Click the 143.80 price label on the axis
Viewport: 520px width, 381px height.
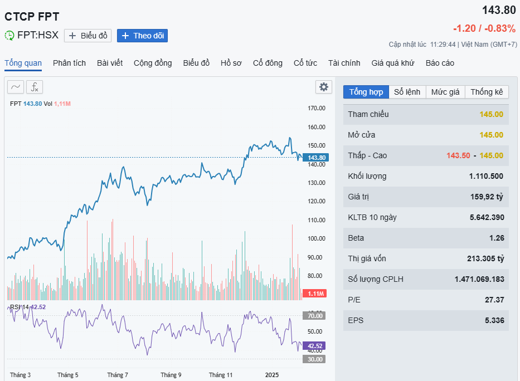[x=317, y=158]
